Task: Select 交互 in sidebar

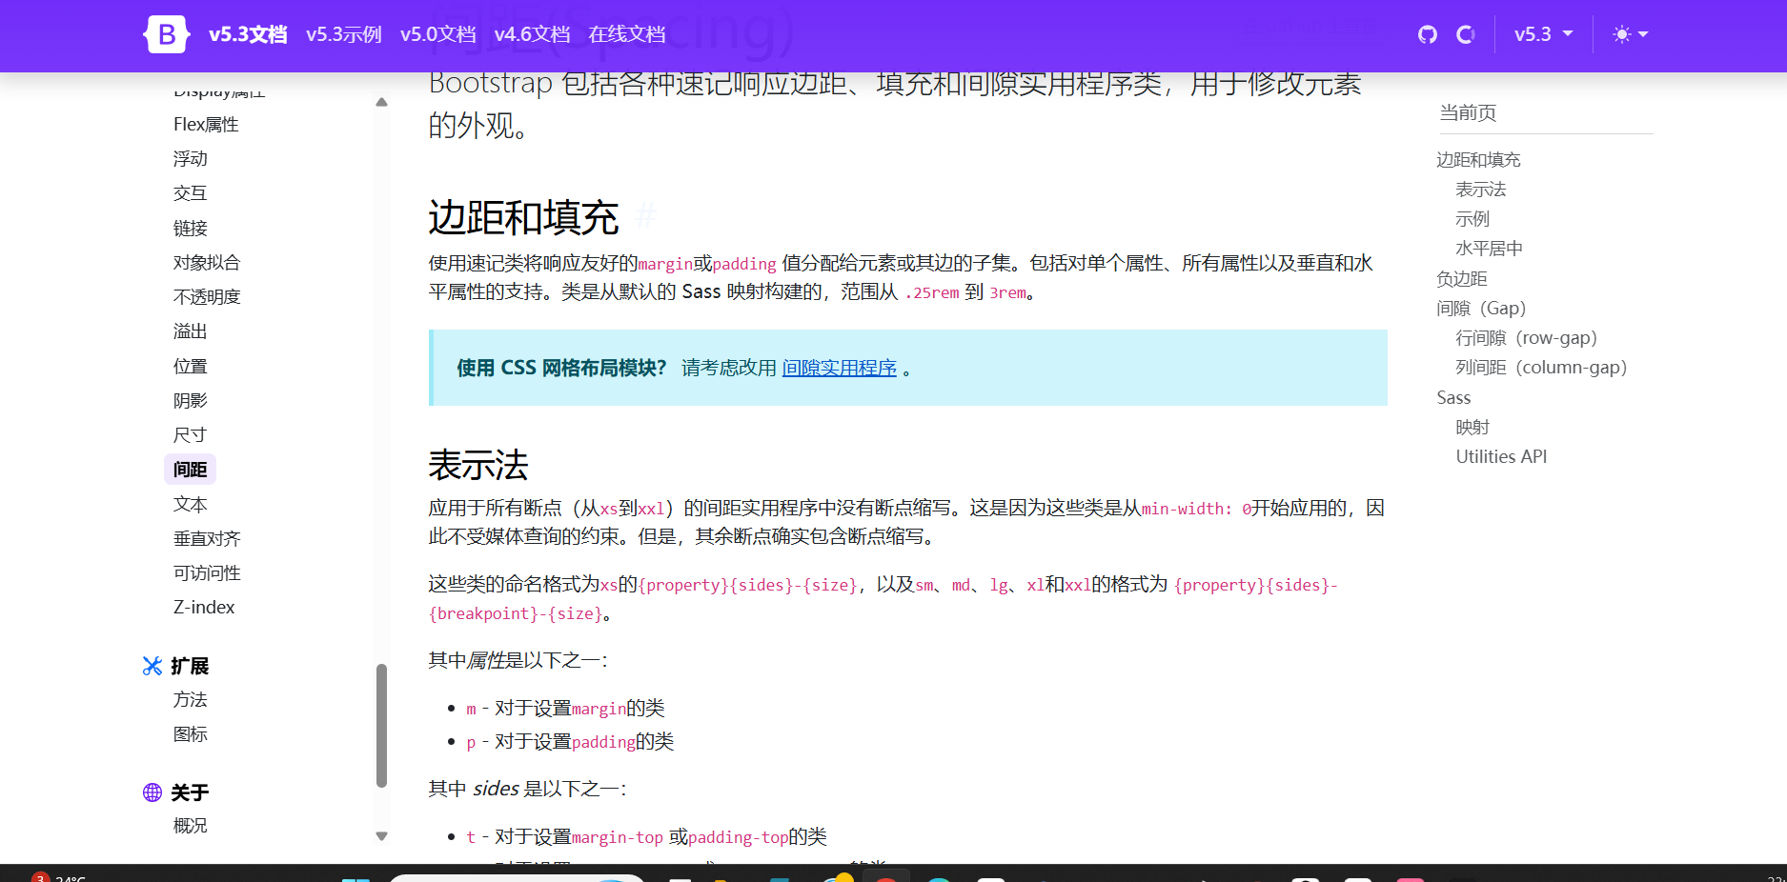Action: (x=191, y=192)
